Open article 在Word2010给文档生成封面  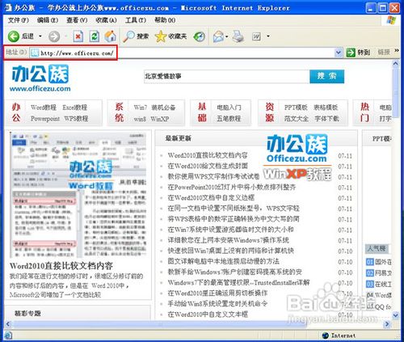pos(208,166)
